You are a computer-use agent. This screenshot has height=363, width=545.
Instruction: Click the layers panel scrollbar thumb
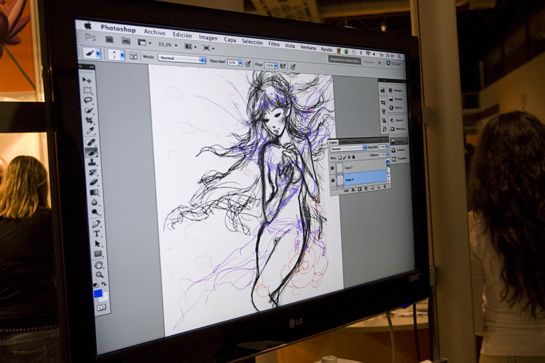pyautogui.click(x=388, y=163)
